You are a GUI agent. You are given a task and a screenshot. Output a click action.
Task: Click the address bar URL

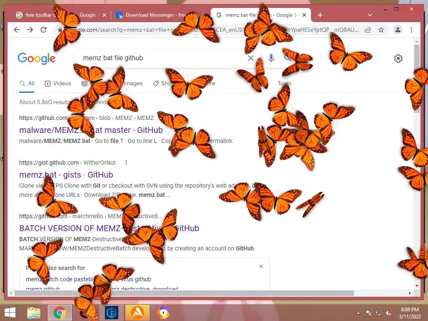(x=207, y=30)
